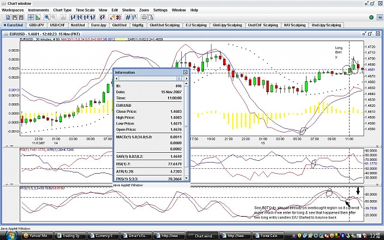Toggle the grid hash icon
Screen dimensions: 384x240
128,17
